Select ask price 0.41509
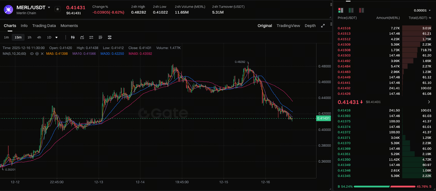 point(344,45)
